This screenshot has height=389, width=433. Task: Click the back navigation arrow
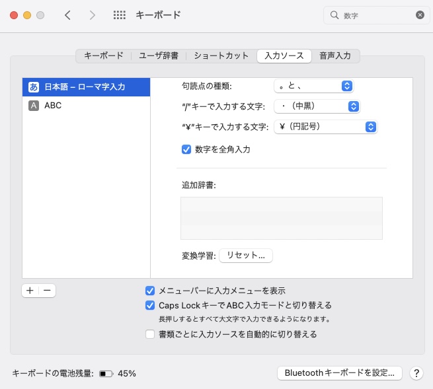tap(67, 15)
